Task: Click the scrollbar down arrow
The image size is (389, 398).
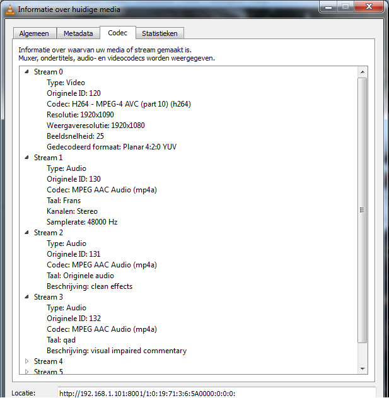Action: tap(363, 368)
